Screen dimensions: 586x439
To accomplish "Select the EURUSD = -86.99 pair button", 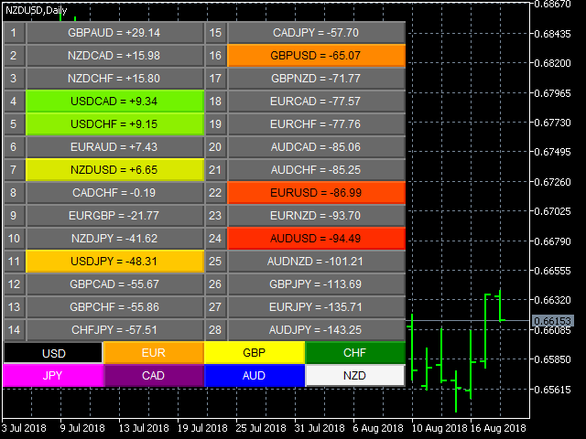I will [x=316, y=193].
